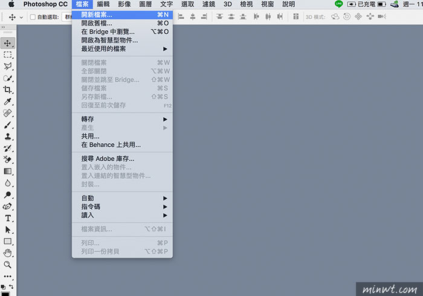Click distribute top edges icon
The height and width of the screenshot is (296, 423).
tap(219, 17)
